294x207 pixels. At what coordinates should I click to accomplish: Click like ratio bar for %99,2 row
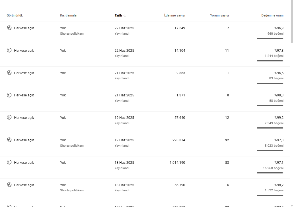270,128
